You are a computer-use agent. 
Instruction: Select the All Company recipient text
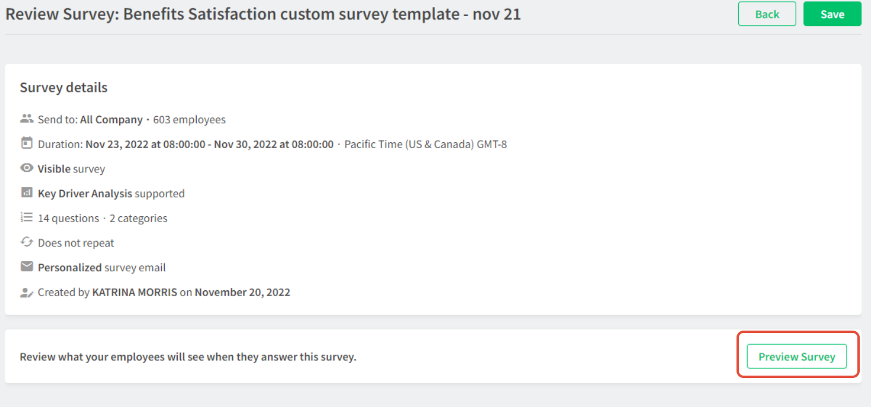[111, 120]
